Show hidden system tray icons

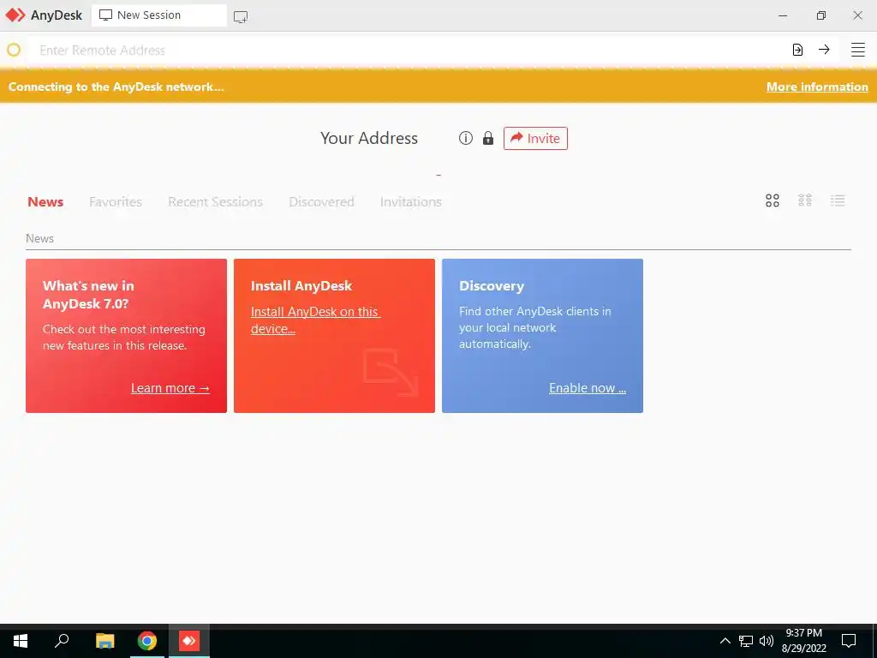[x=725, y=641]
